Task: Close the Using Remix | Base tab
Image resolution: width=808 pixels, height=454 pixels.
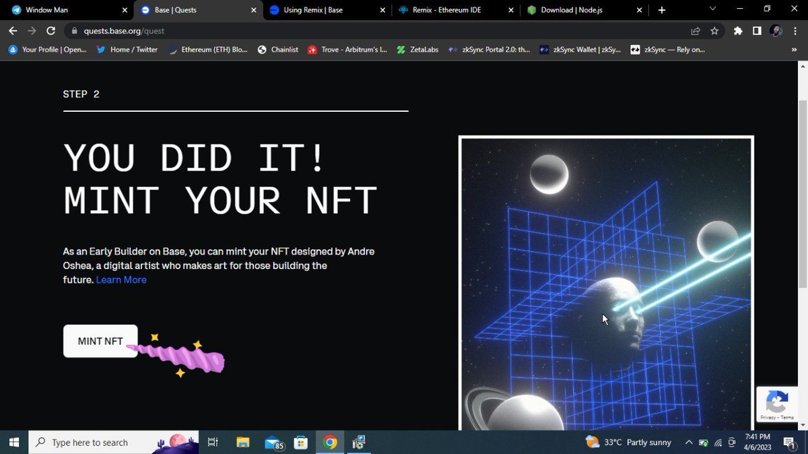Action: [382, 10]
